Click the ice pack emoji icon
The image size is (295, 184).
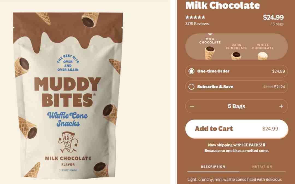[264, 145]
